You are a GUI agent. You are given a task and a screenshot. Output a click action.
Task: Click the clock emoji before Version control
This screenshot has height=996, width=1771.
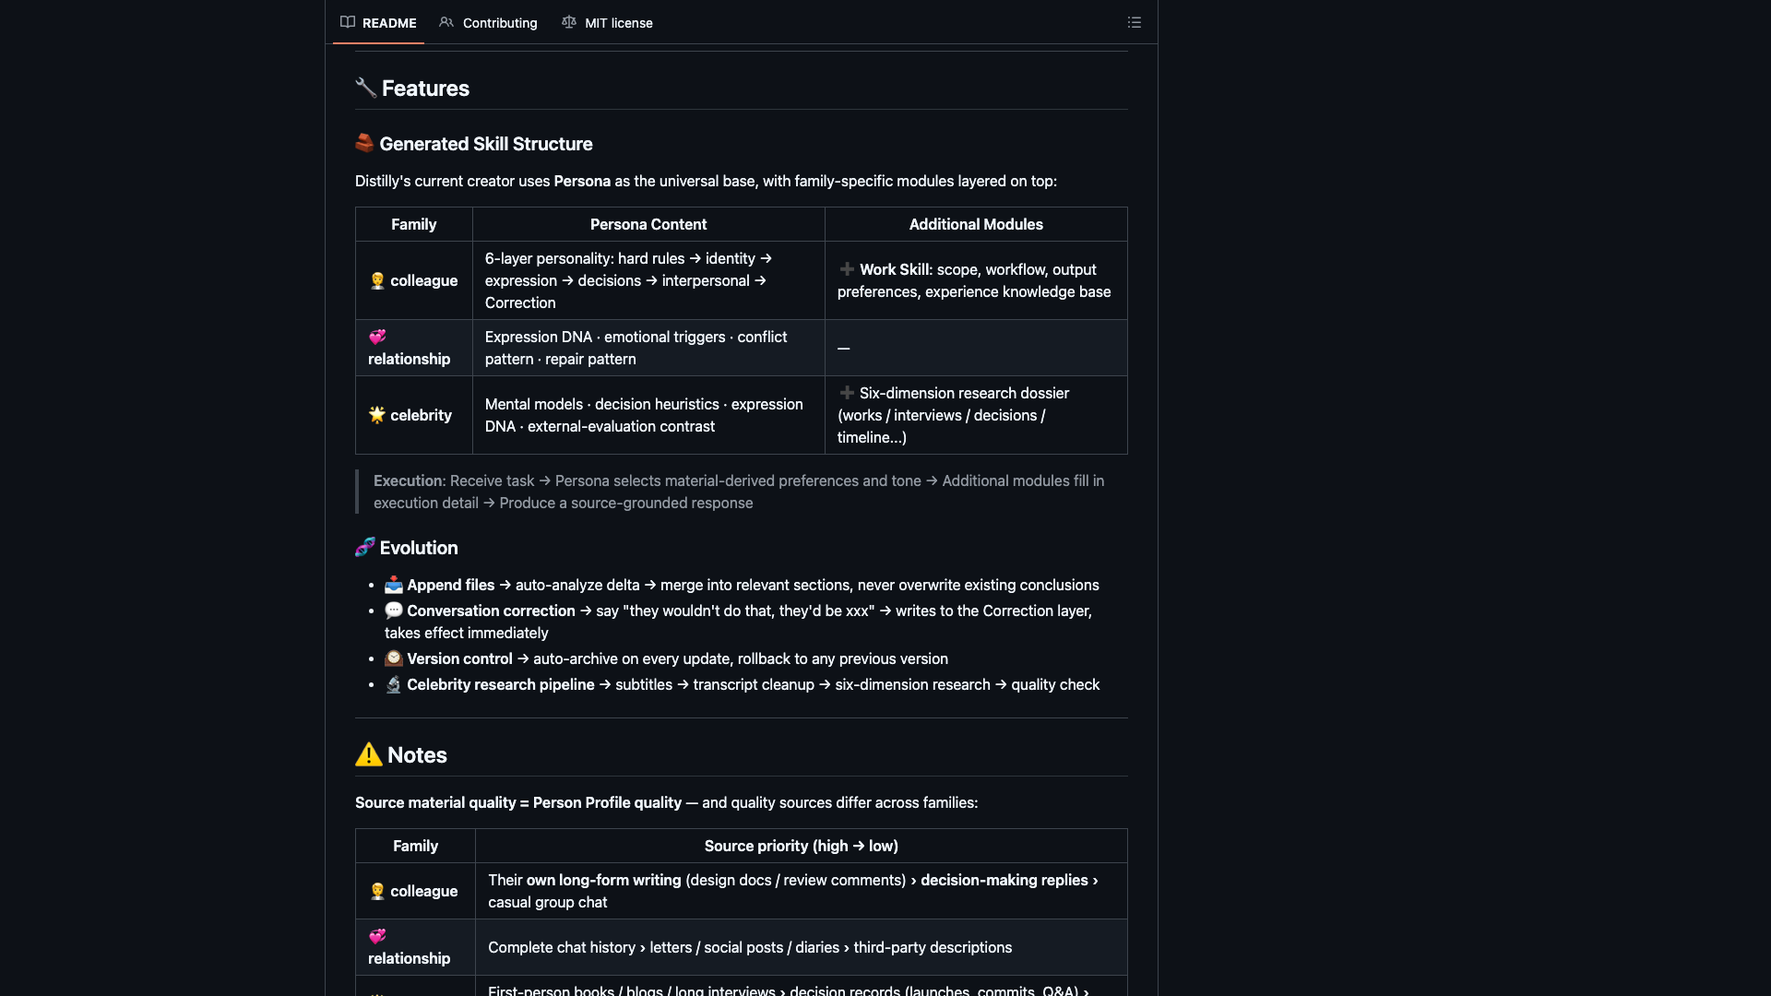pos(394,658)
